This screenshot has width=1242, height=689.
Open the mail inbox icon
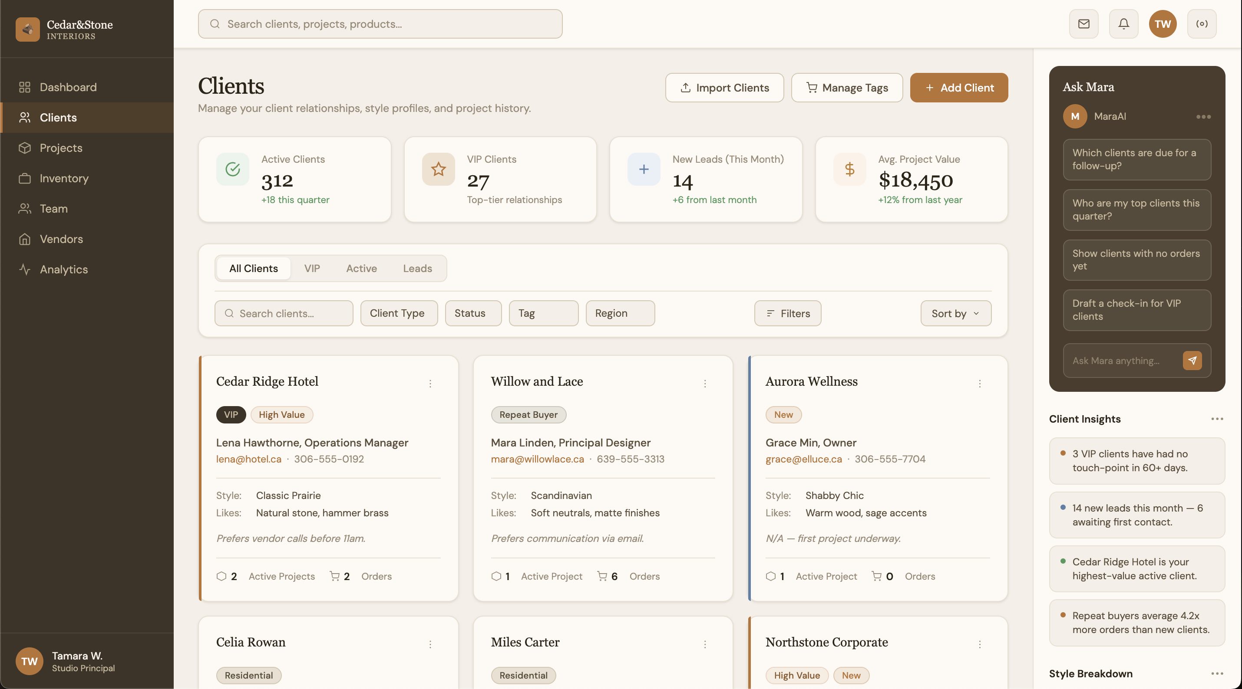pyautogui.click(x=1083, y=23)
